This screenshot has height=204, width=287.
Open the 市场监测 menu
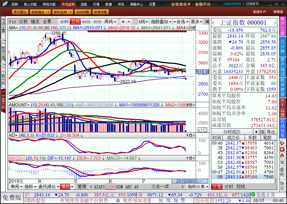tap(68, 4)
